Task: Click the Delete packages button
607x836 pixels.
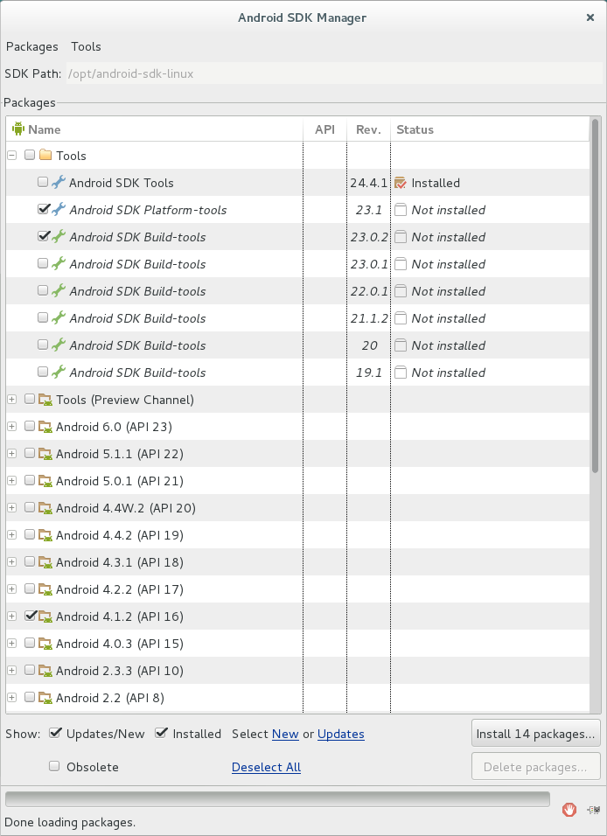Action: 535,767
